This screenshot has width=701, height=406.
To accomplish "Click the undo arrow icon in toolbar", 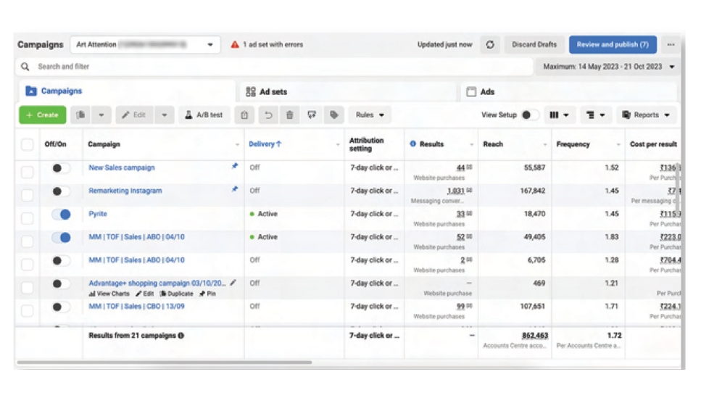I will pyautogui.click(x=267, y=115).
